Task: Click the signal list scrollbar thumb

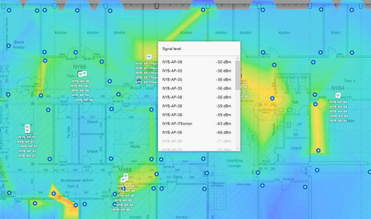Action: coord(238,75)
